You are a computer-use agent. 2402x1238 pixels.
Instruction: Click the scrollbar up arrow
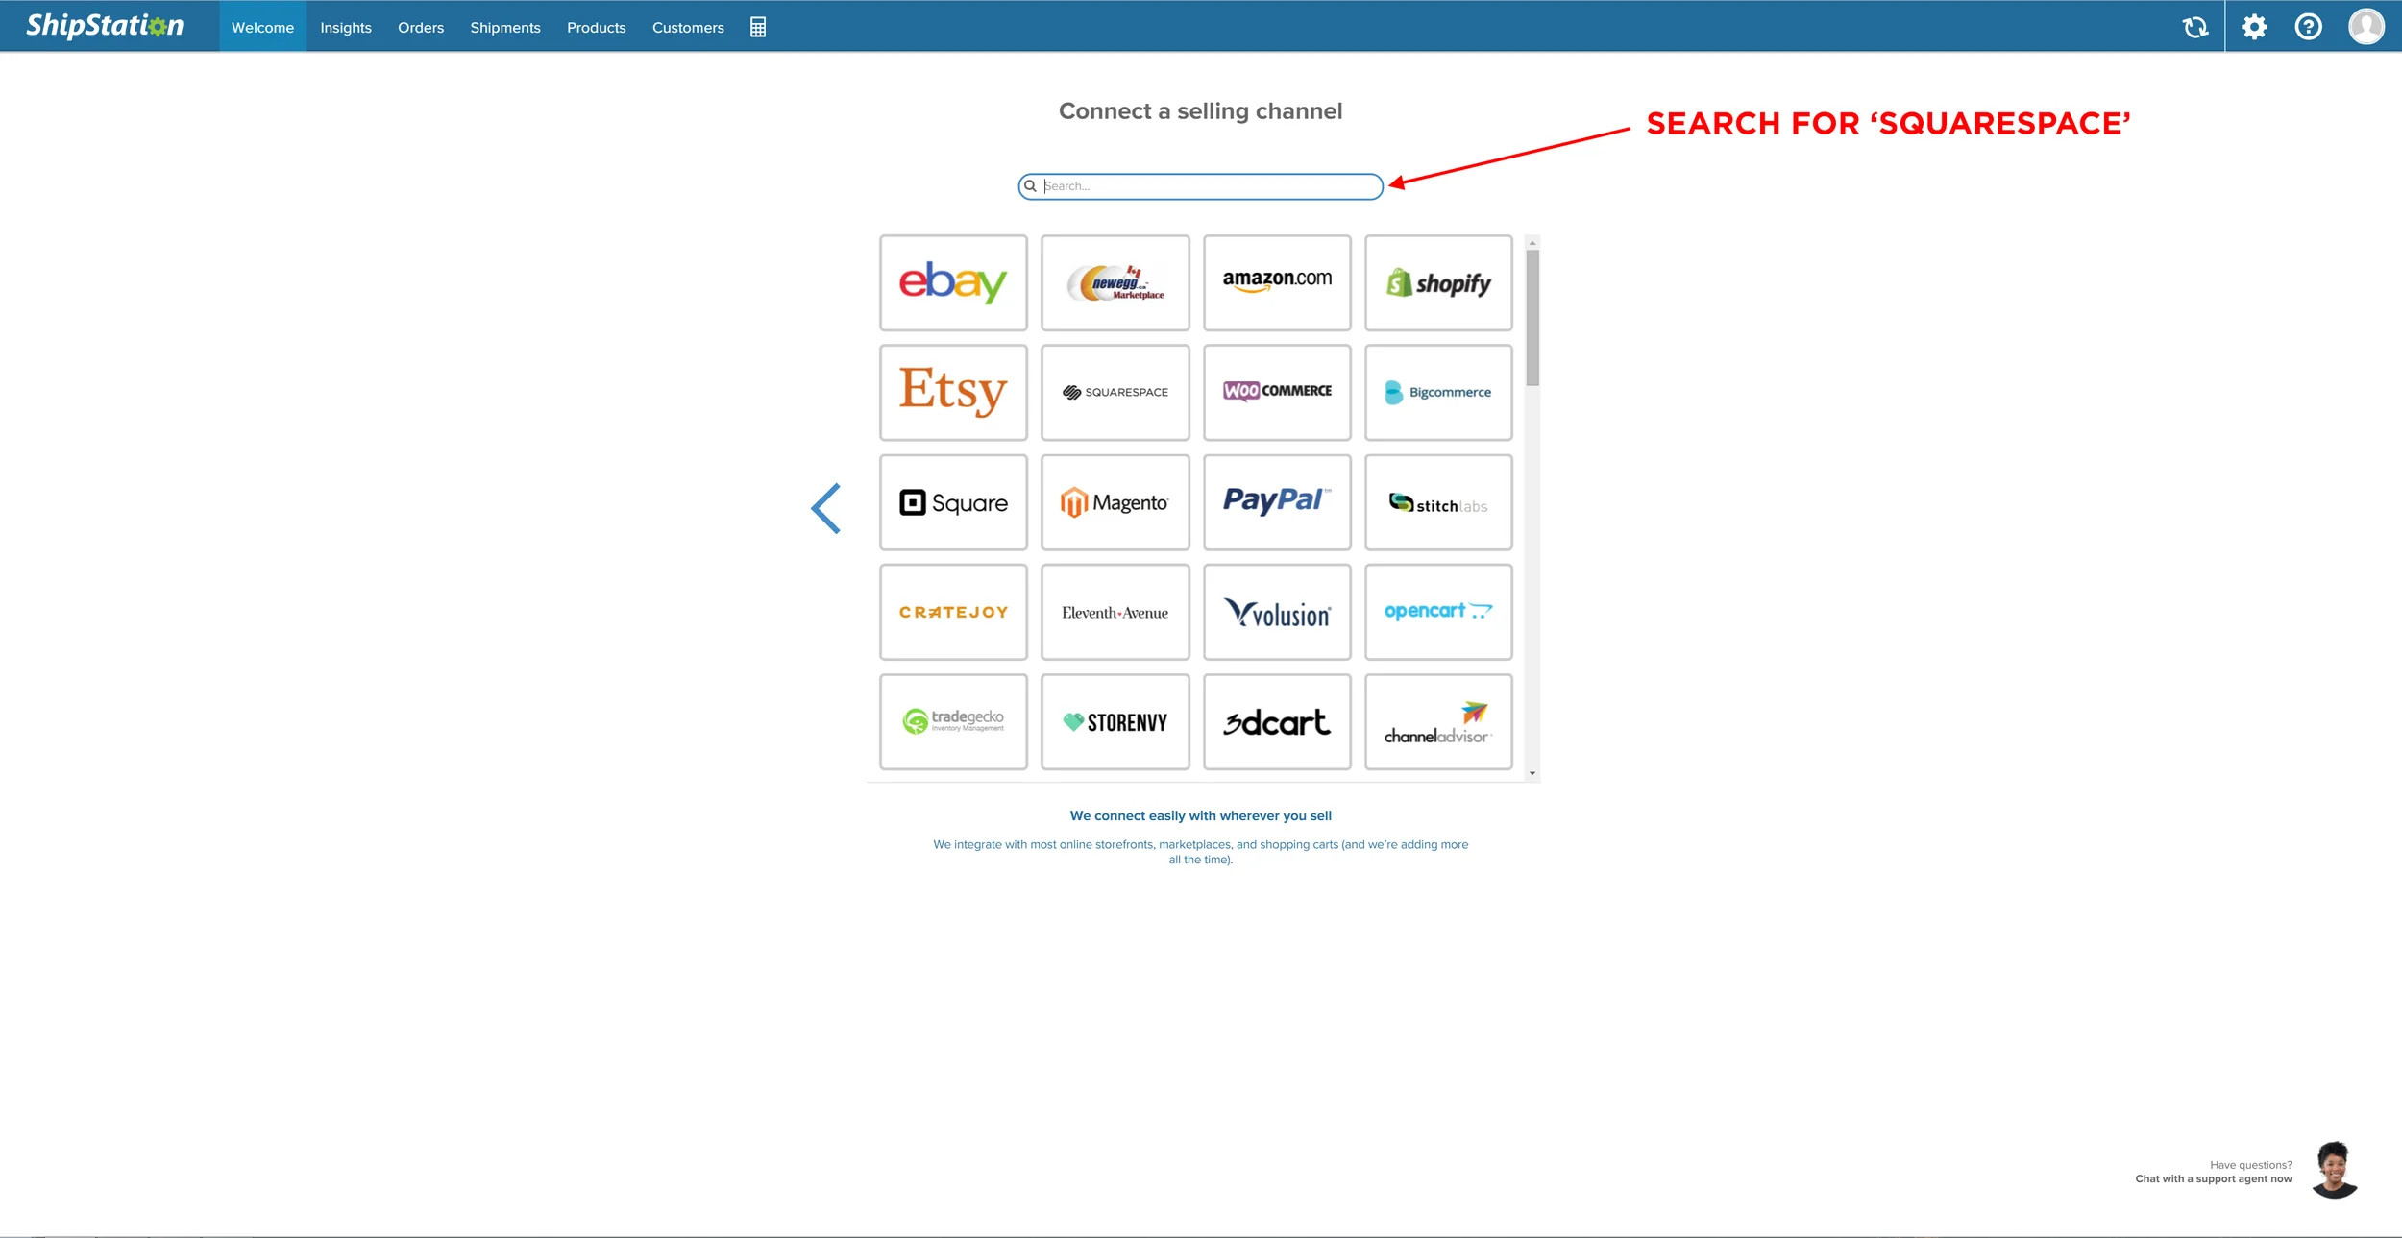point(1532,242)
